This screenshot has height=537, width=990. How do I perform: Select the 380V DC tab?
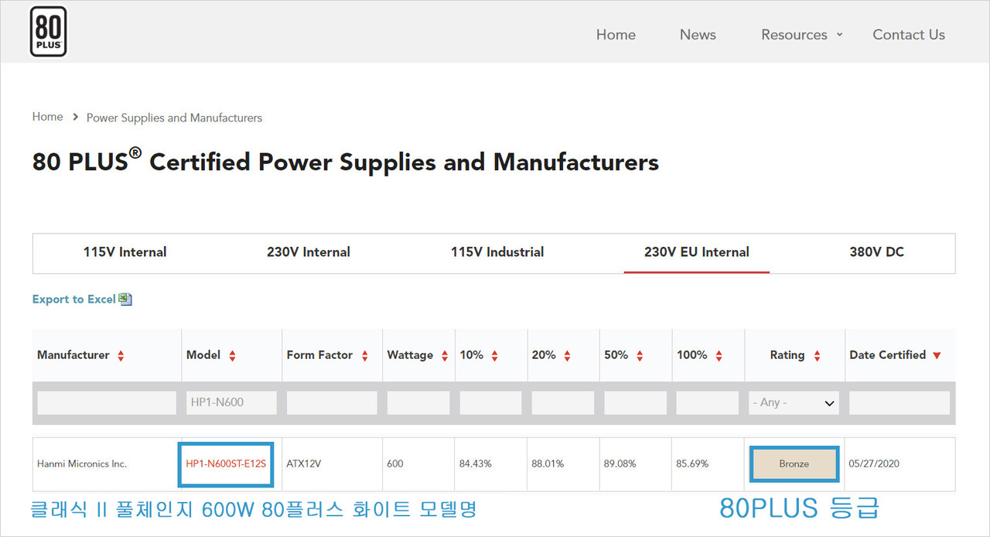point(876,252)
